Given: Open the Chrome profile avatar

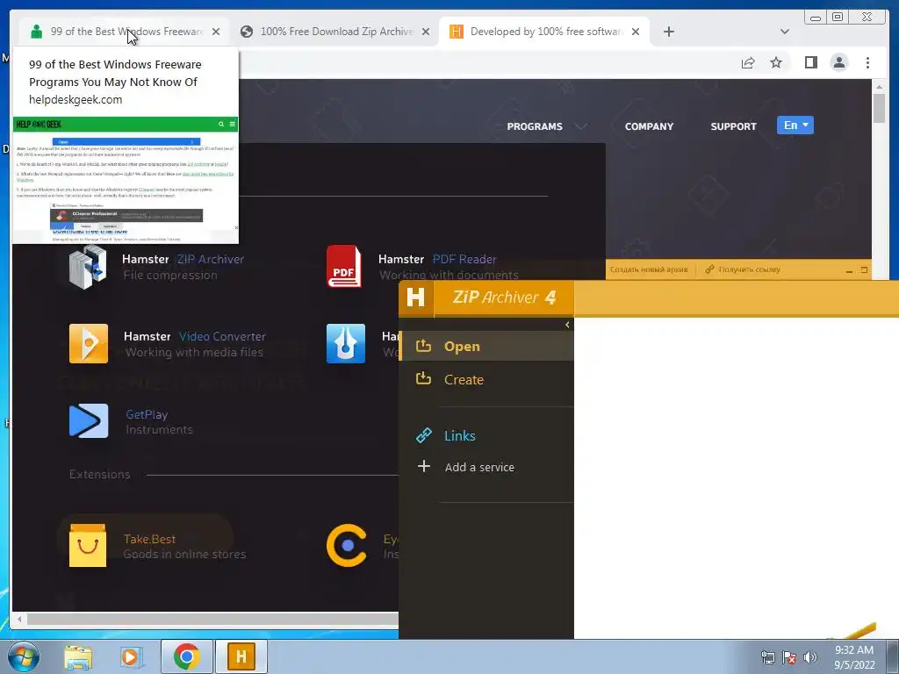Looking at the screenshot, I should (838, 62).
